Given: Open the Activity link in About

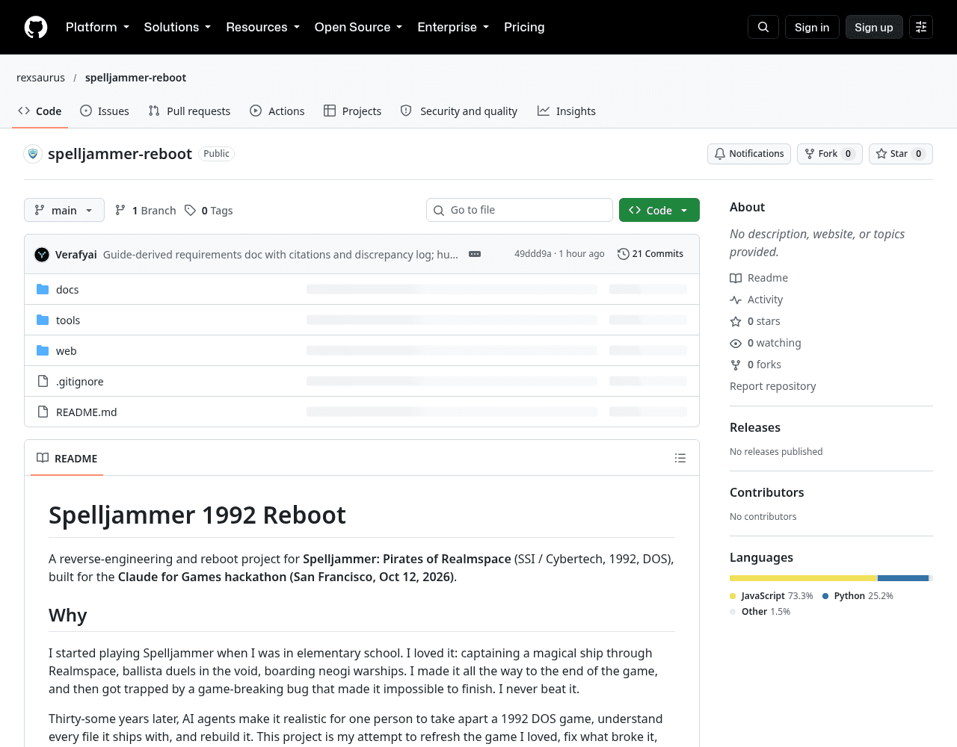Looking at the screenshot, I should 757,300.
